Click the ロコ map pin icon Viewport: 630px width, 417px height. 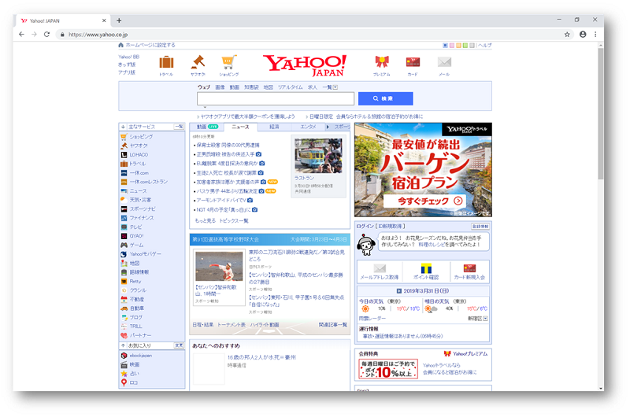coord(124,382)
